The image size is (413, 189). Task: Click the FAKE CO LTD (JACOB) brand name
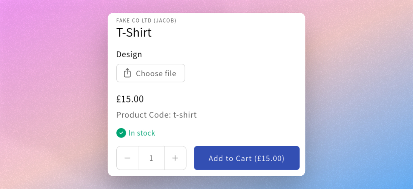pyautogui.click(x=146, y=21)
